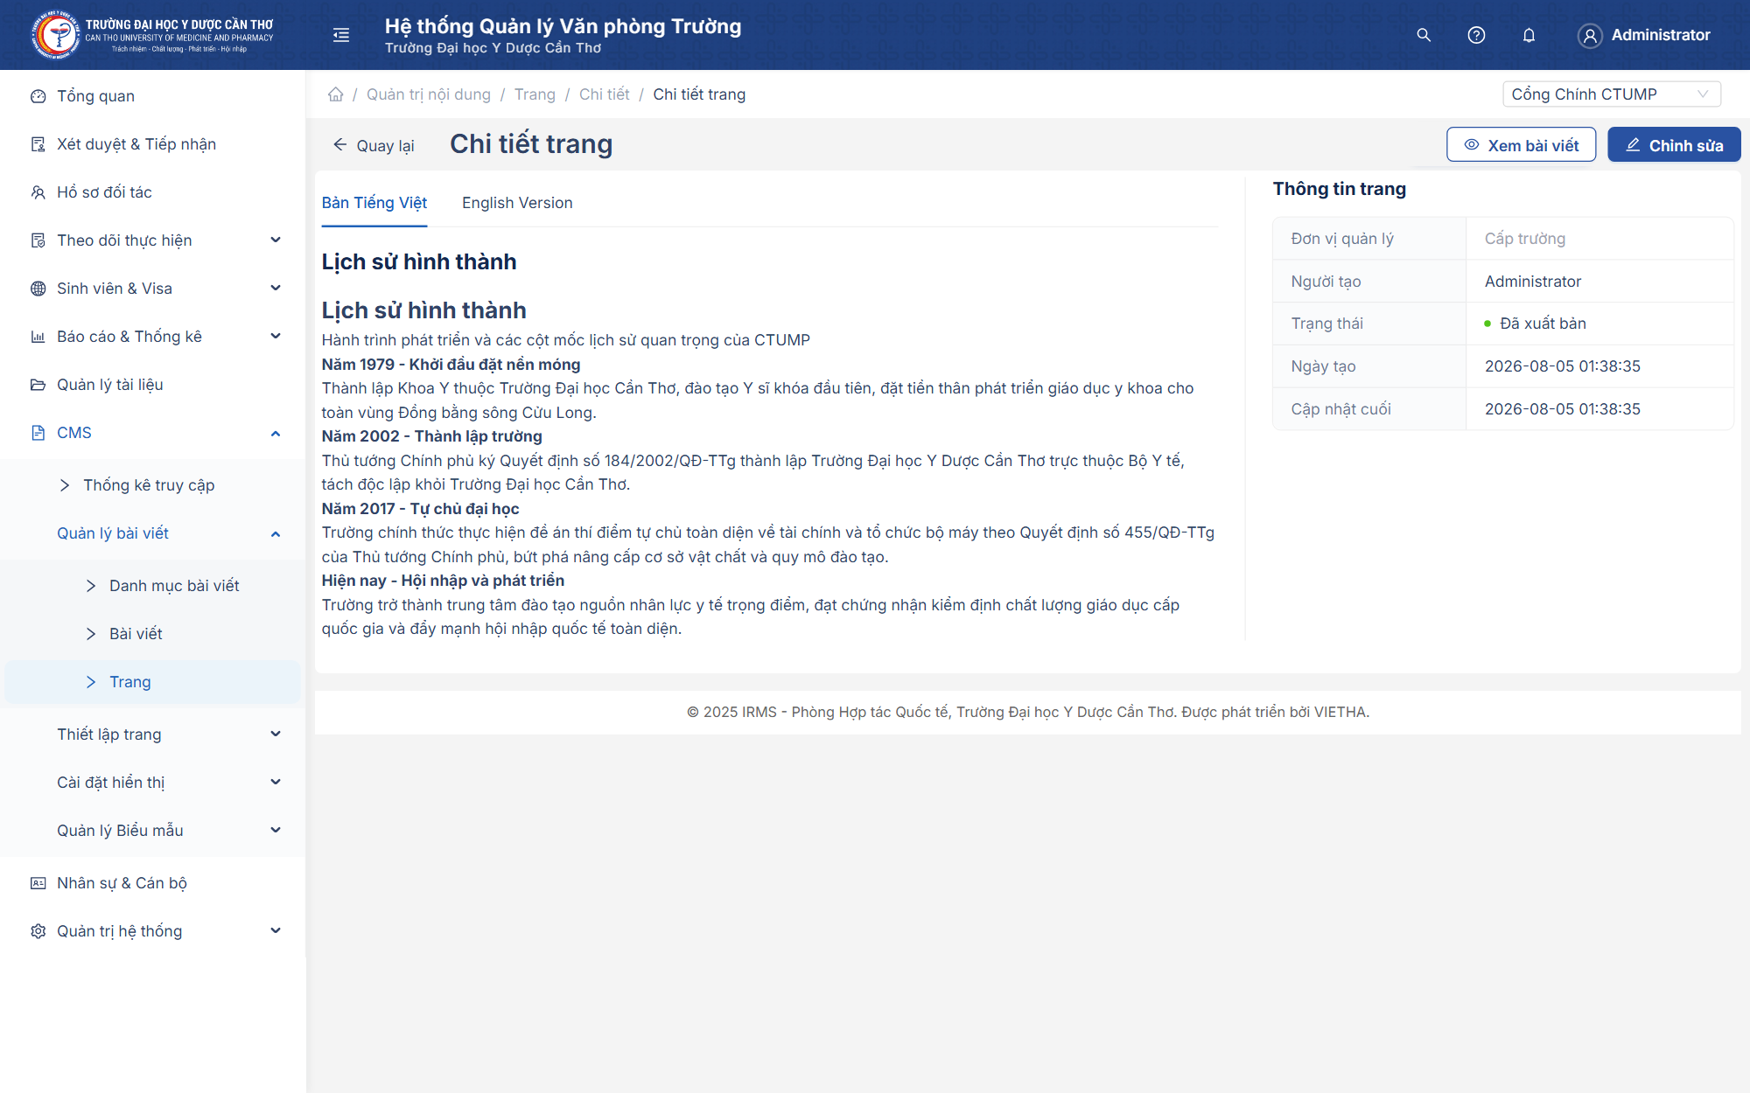
Task: Collapse the sidebar menu toggle icon
Action: point(341,35)
